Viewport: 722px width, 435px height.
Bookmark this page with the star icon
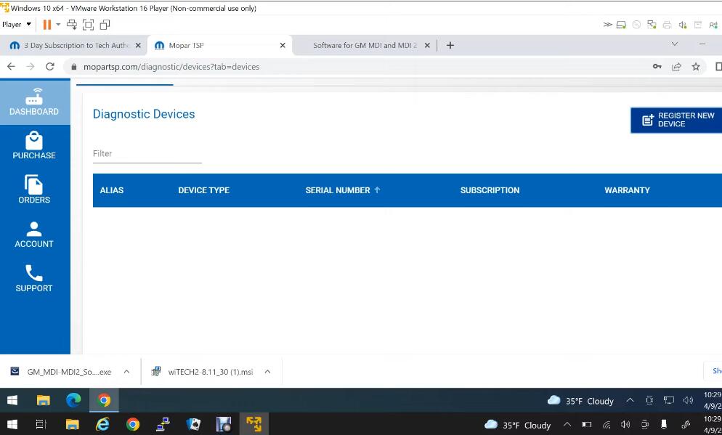(696, 67)
